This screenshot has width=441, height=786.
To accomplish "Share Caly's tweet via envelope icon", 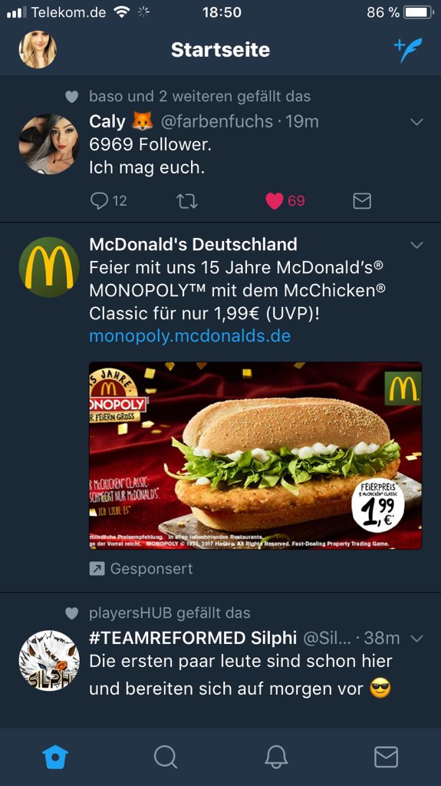I will pyautogui.click(x=362, y=202).
